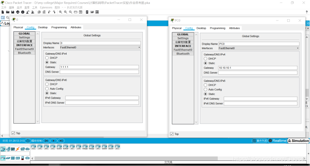This screenshot has height=166, width=310.
Task: Add the 1941 router device
Action: click(x=40, y=147)
